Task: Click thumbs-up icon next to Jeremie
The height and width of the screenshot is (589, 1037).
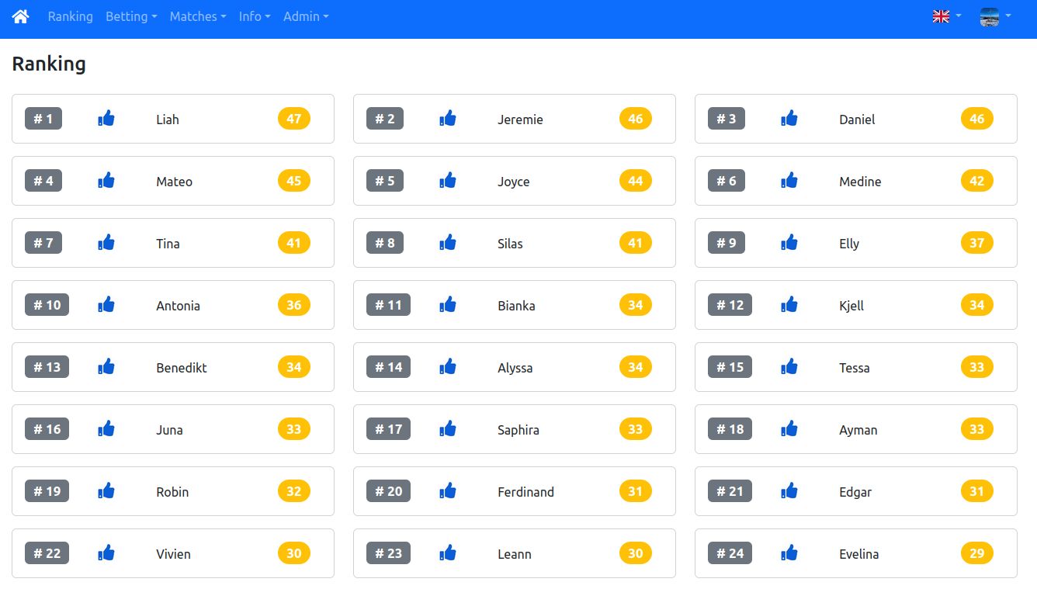Action: [448, 119]
